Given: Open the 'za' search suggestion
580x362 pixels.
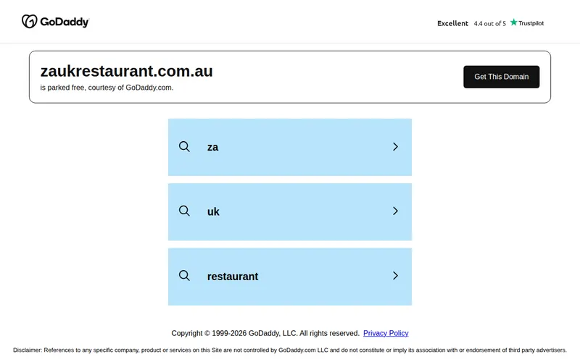Looking at the screenshot, I should click(x=289, y=147).
